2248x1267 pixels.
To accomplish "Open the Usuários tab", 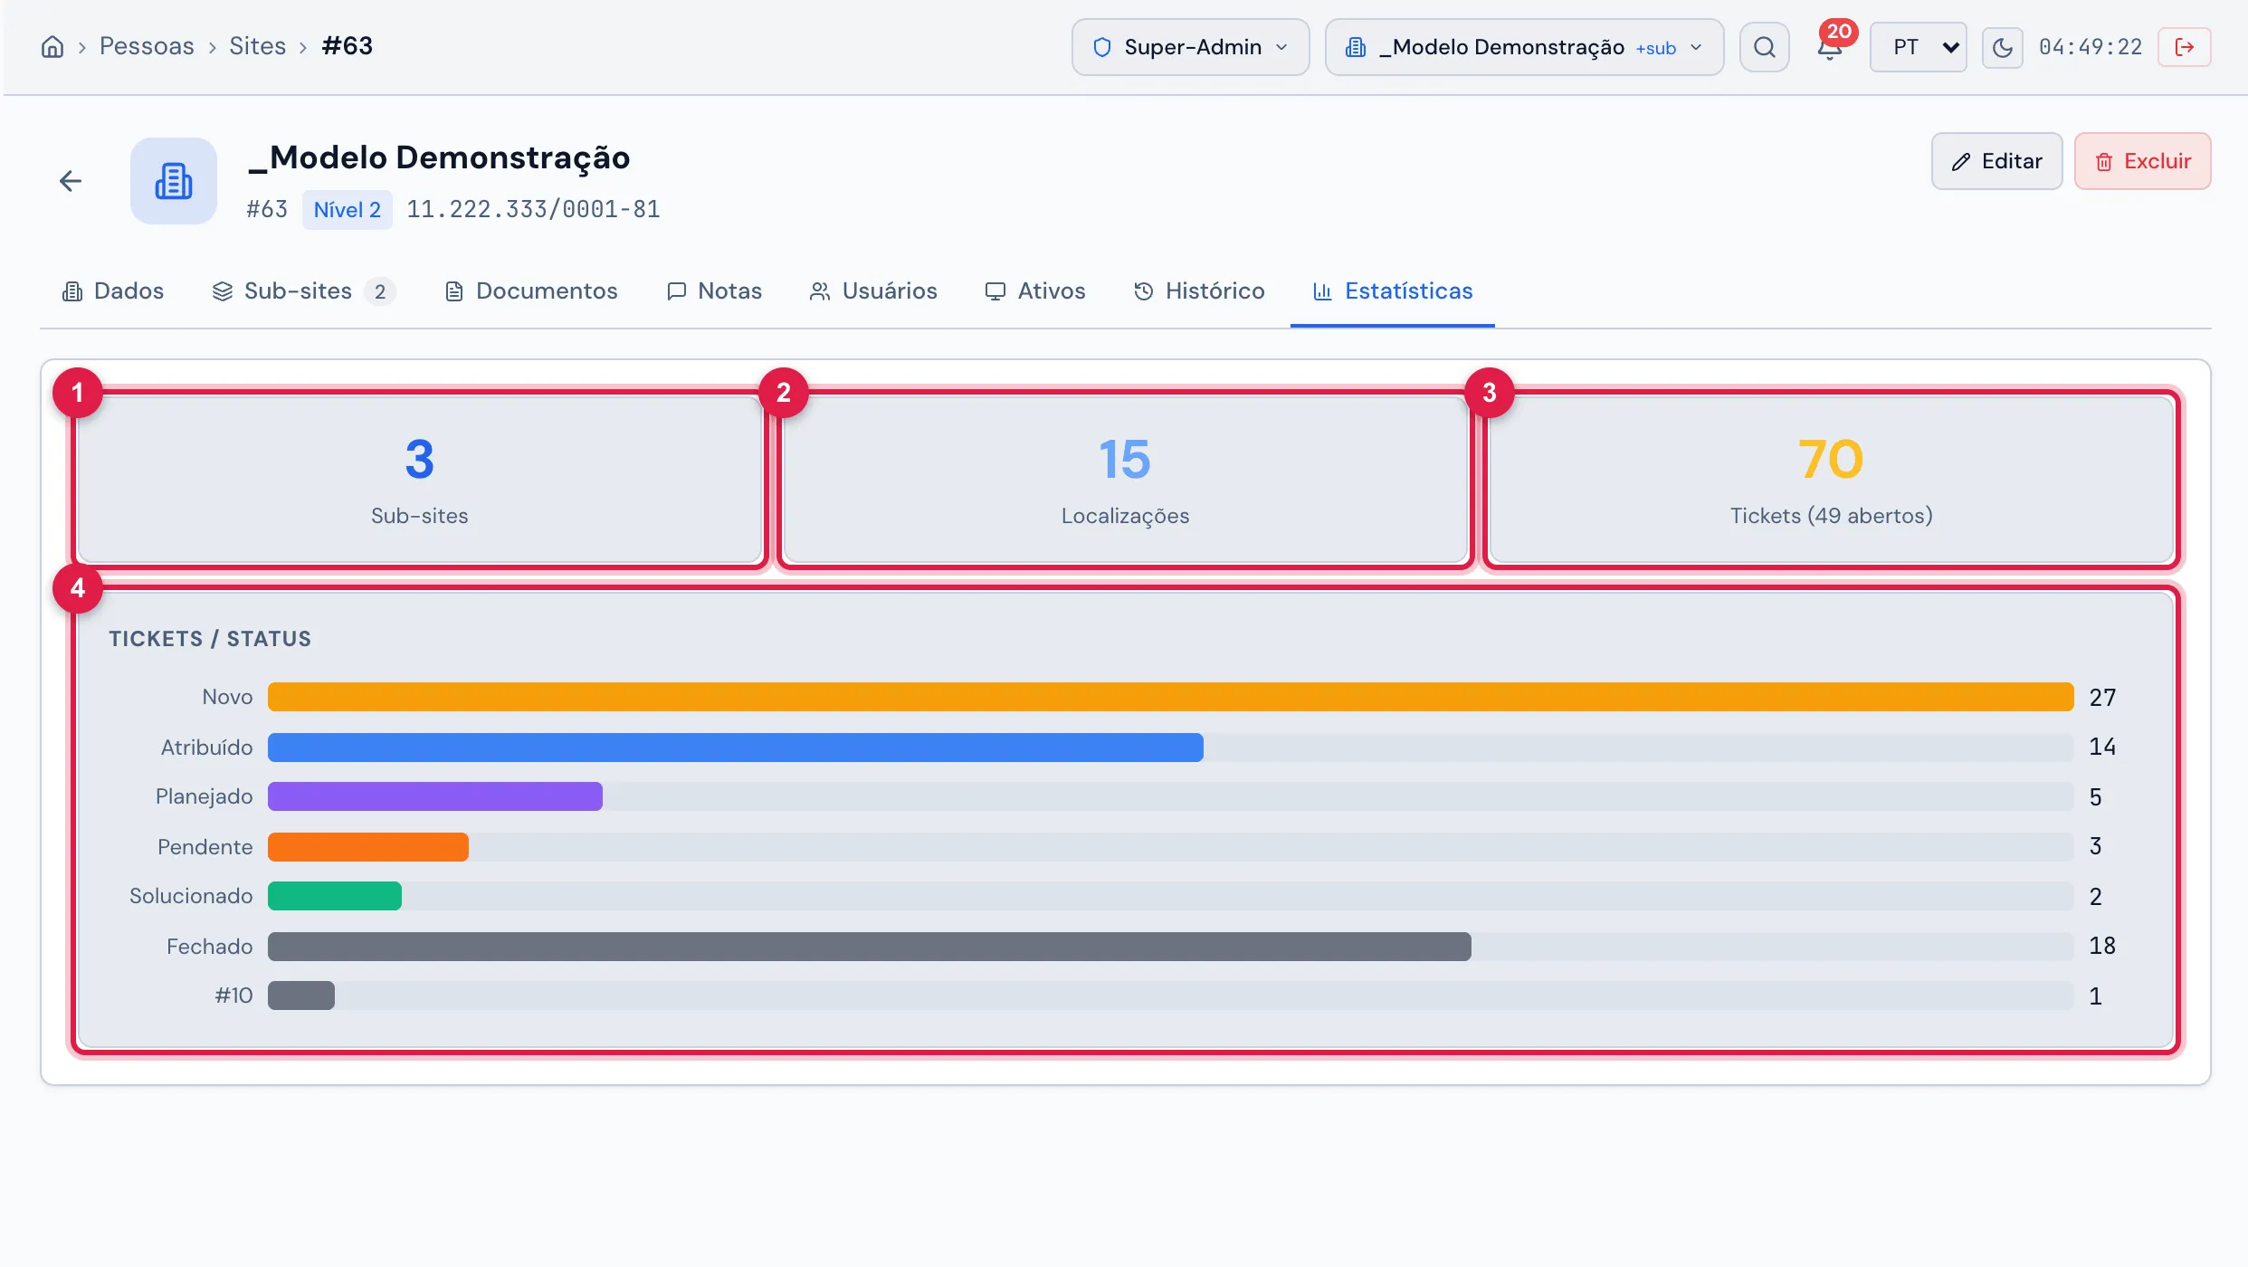I will (x=873, y=291).
